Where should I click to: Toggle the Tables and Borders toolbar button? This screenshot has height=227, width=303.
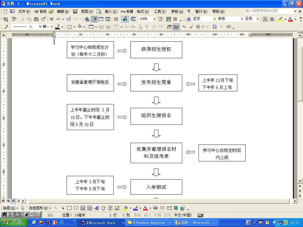[x=94, y=19]
